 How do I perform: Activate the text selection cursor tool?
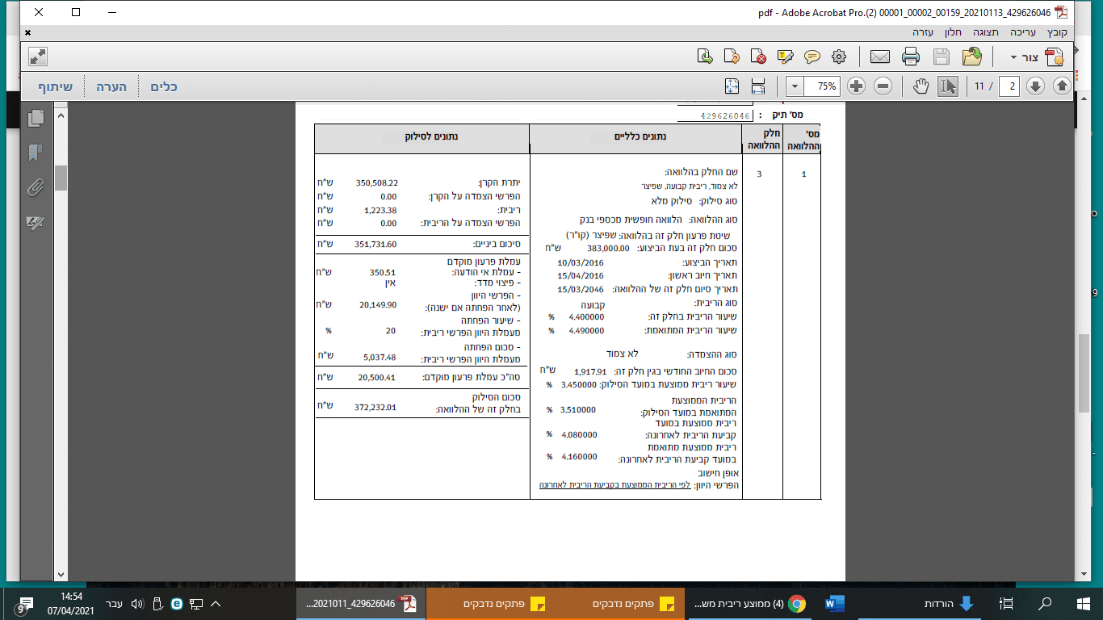[948, 86]
